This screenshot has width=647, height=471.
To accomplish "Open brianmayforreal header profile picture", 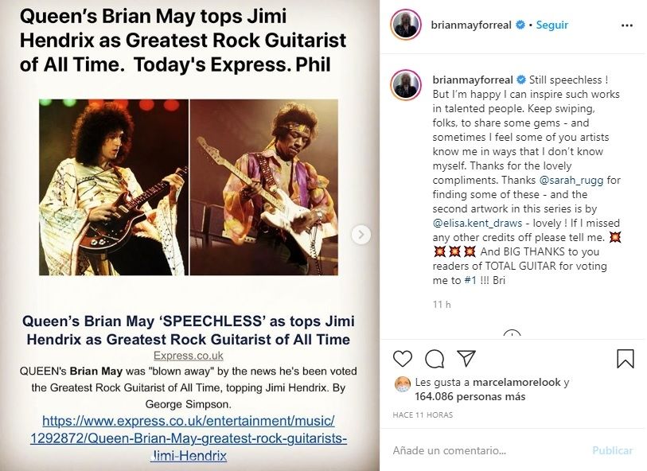I will tap(405, 25).
